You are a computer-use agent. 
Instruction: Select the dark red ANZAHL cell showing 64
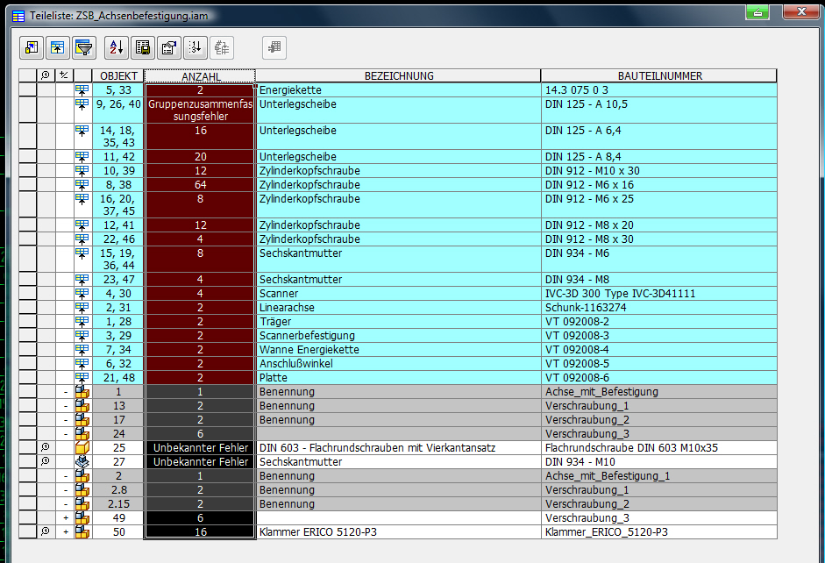[200, 185]
